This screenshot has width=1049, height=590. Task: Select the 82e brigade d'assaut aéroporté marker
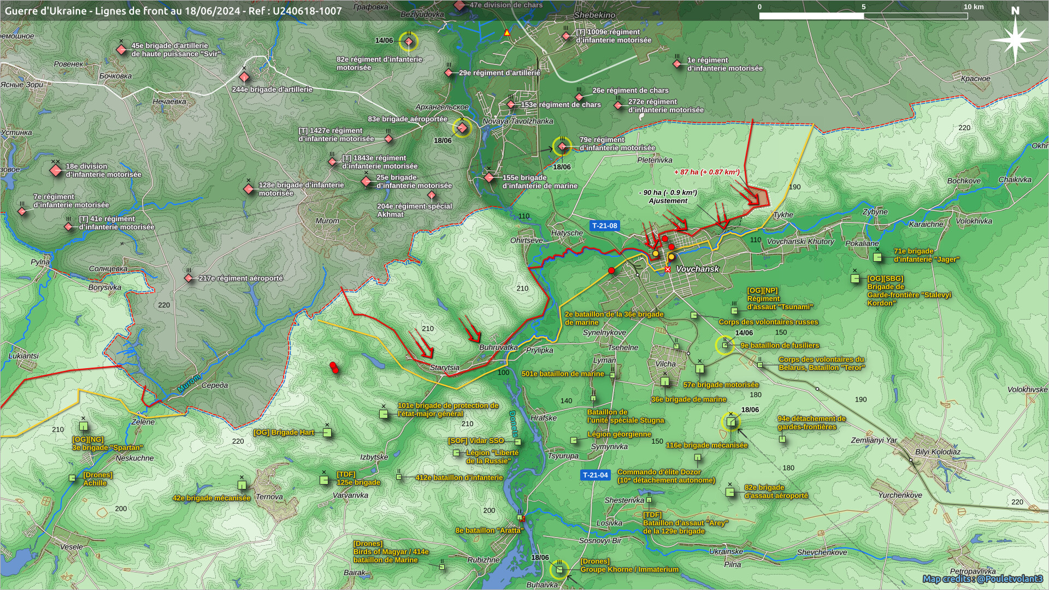point(730,492)
